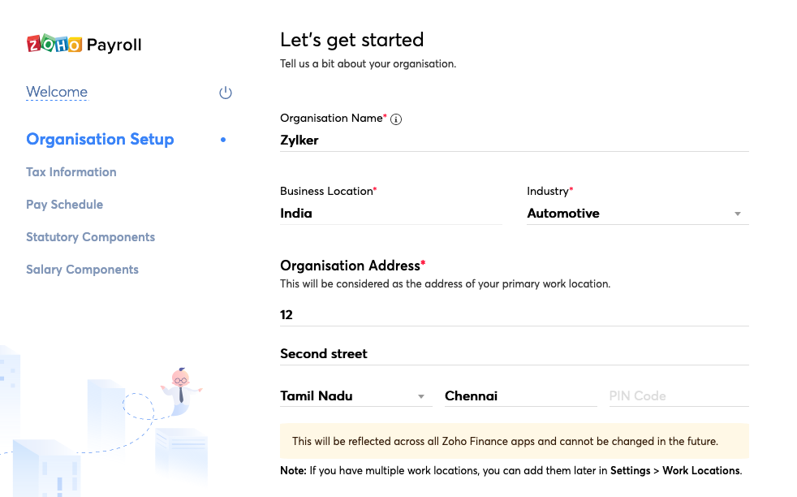The image size is (797, 497).
Task: Select Organisation Setup step in sidebar
Action: [x=100, y=139]
